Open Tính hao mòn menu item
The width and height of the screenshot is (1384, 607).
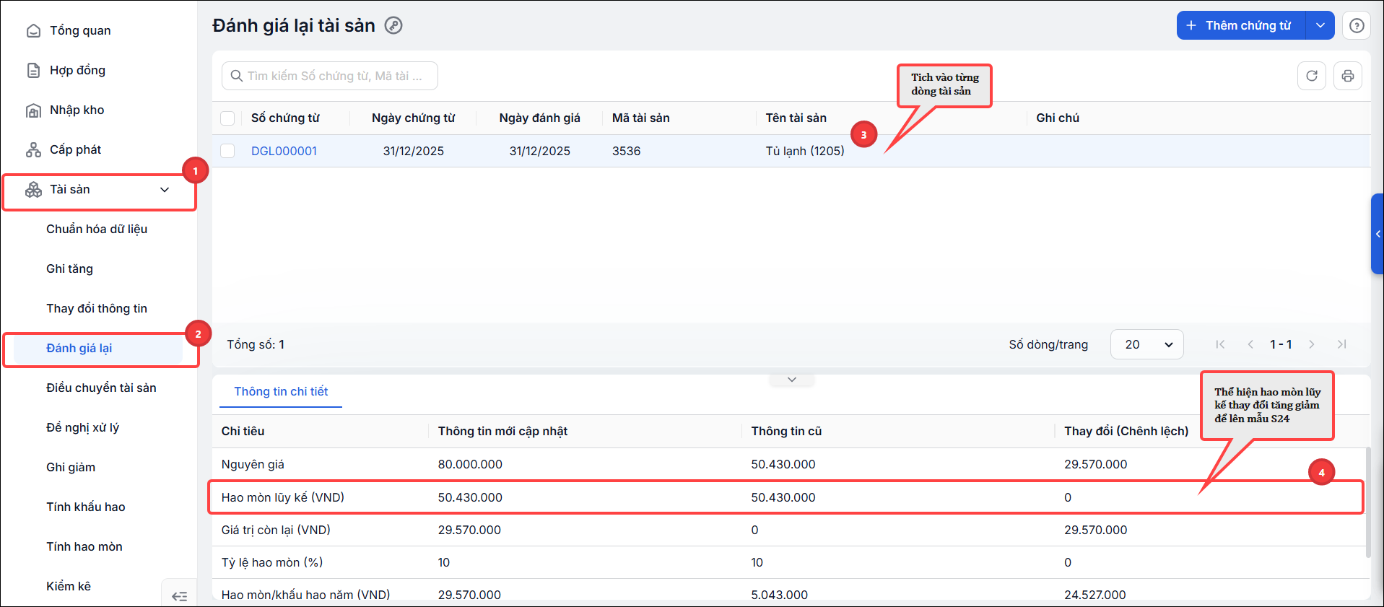pos(84,546)
